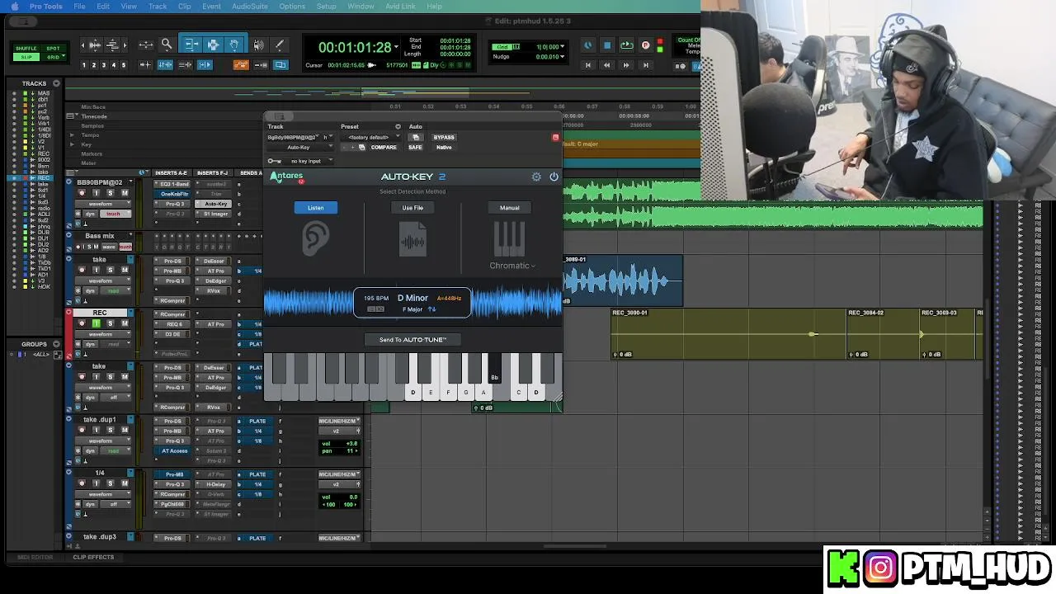The image size is (1056, 594).
Task: Click CLIP EFFECTS tab
Action: [x=93, y=557]
